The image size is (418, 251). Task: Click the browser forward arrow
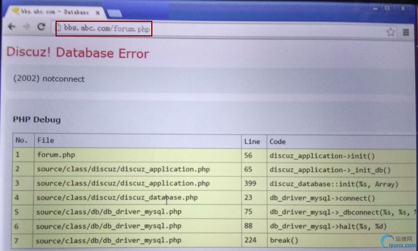(x=26, y=26)
